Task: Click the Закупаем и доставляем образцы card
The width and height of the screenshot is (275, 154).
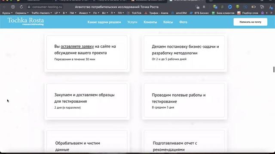Action: pos(87,101)
